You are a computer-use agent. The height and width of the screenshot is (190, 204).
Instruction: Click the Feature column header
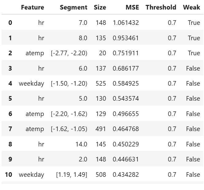[x=33, y=7]
